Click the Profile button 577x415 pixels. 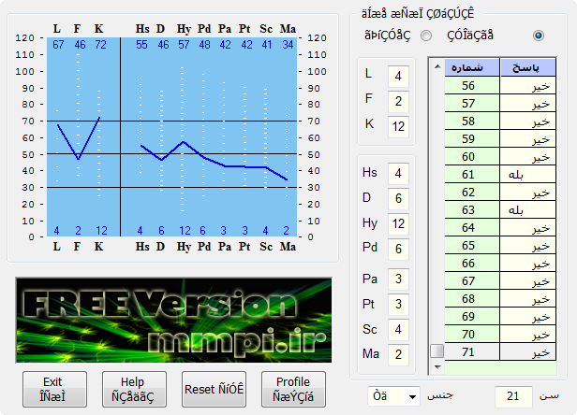(x=293, y=389)
